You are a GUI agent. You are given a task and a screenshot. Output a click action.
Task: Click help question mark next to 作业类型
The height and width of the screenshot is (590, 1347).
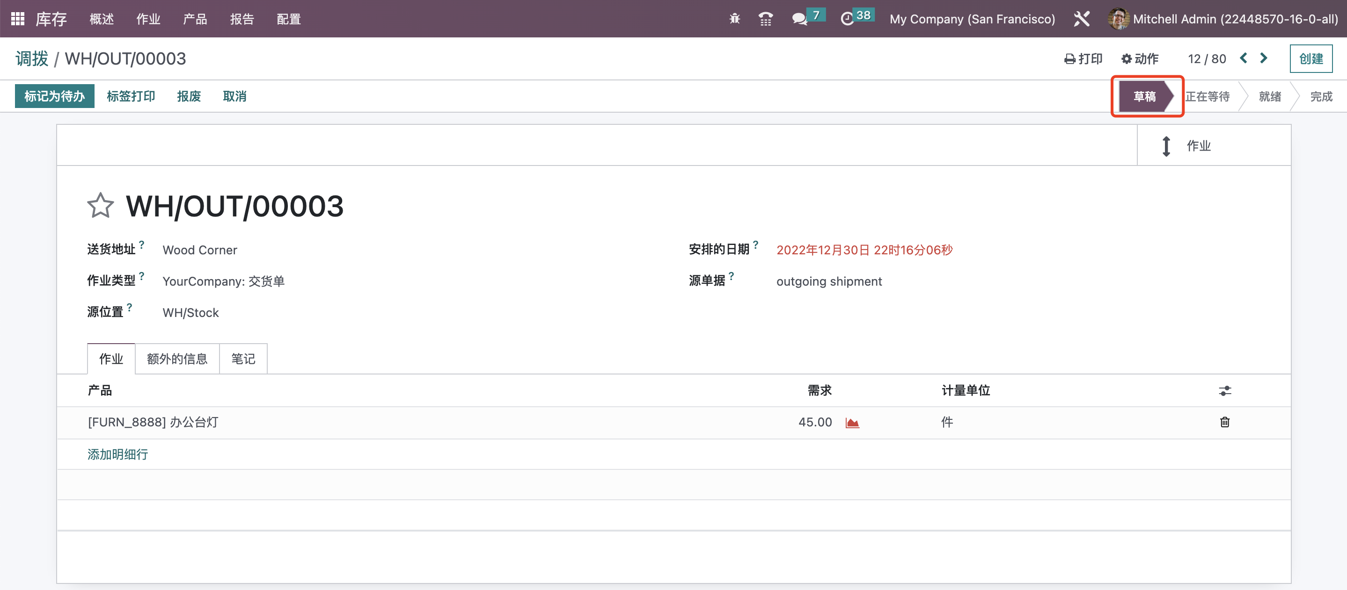pos(141,275)
